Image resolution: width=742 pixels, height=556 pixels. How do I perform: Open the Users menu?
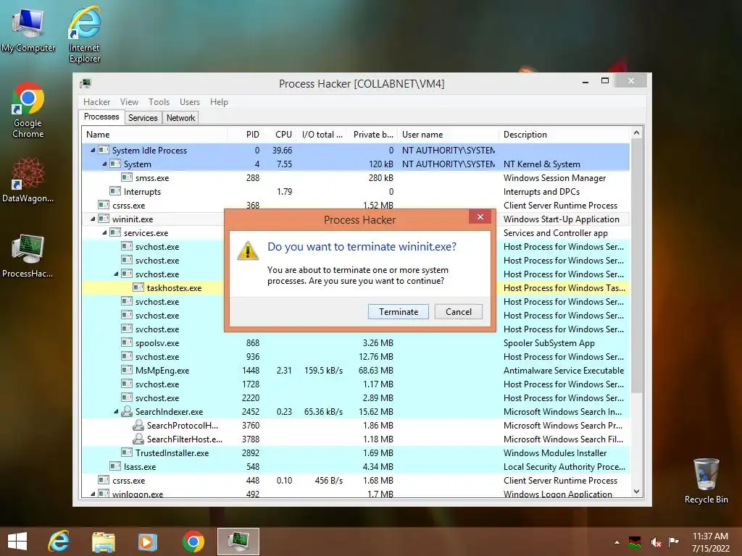coord(190,102)
